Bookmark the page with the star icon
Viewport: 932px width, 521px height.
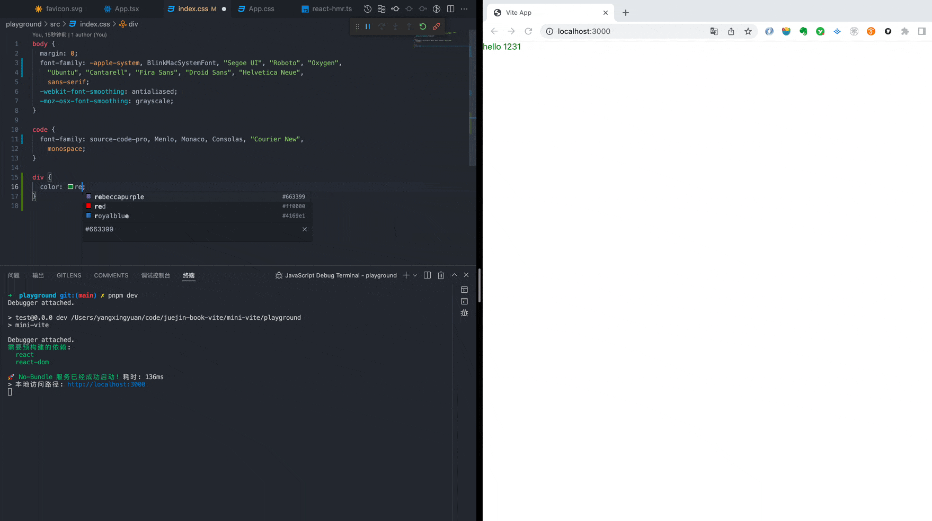click(748, 31)
